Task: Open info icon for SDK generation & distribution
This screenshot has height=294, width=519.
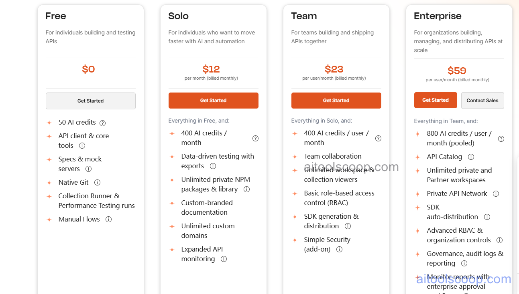Action: pyautogui.click(x=348, y=226)
